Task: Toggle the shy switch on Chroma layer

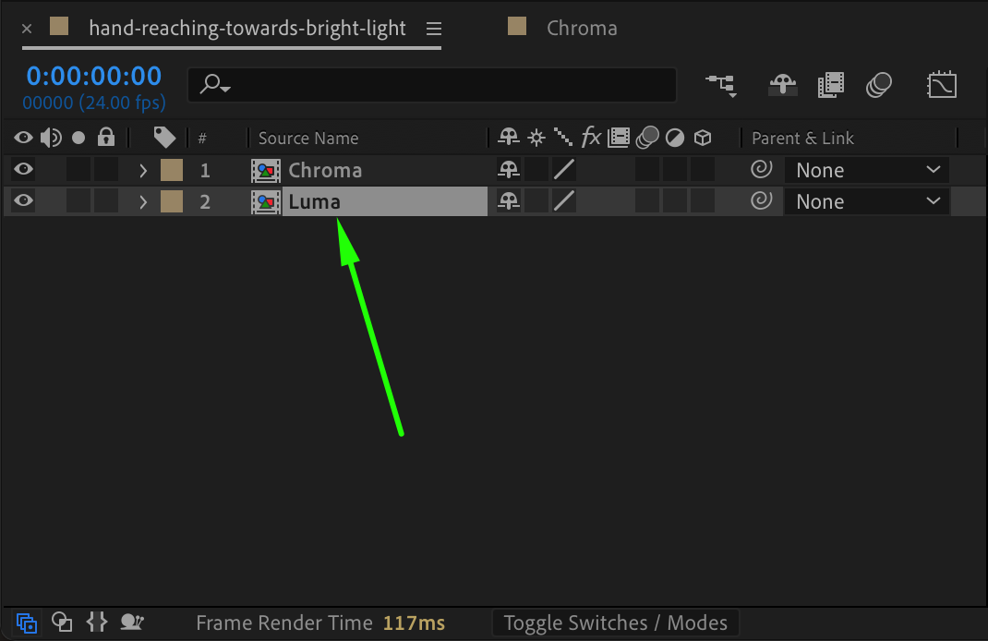Action: pos(509,170)
